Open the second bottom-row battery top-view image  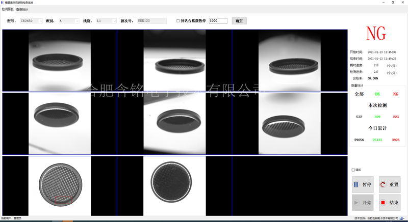[x=174, y=185]
